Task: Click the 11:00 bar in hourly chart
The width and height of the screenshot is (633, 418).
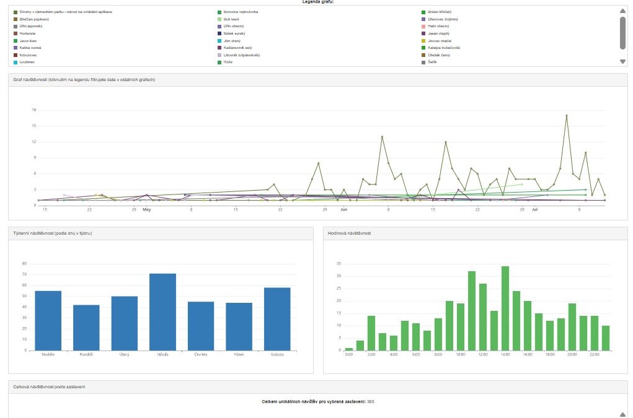Action: pyautogui.click(x=472, y=311)
